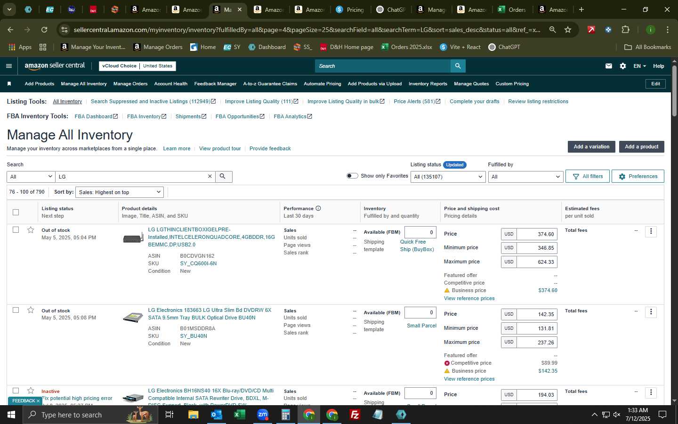Open View reference prices for SY_BU40N

point(469,379)
